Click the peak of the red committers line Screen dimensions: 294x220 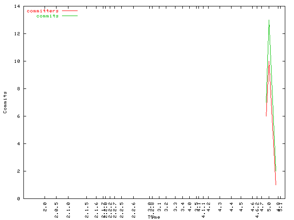[x=269, y=61]
